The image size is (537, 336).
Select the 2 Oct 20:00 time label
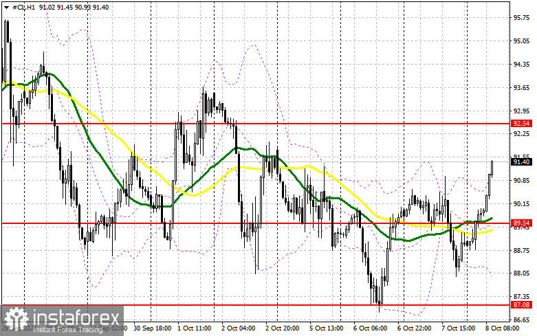click(x=282, y=328)
